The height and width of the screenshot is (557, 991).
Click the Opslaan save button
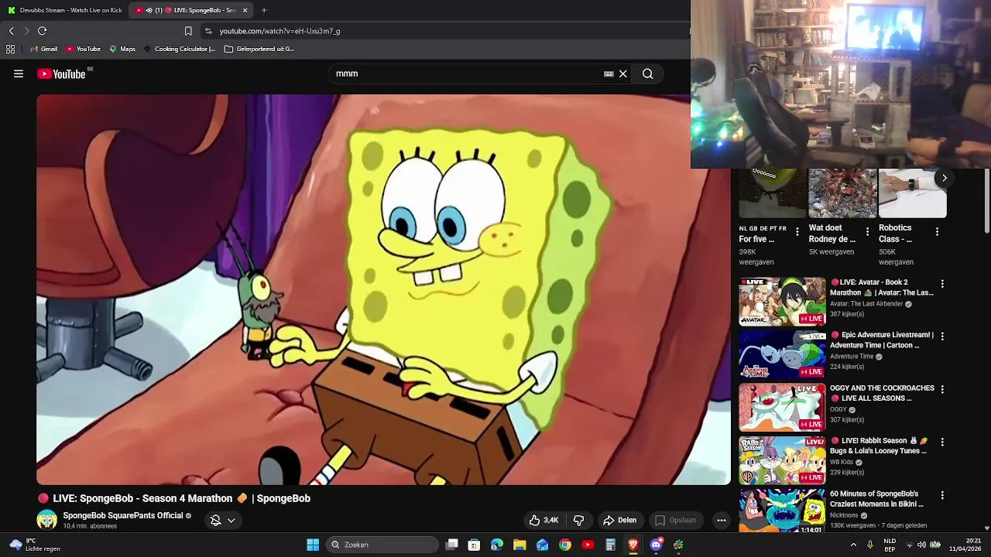click(675, 521)
